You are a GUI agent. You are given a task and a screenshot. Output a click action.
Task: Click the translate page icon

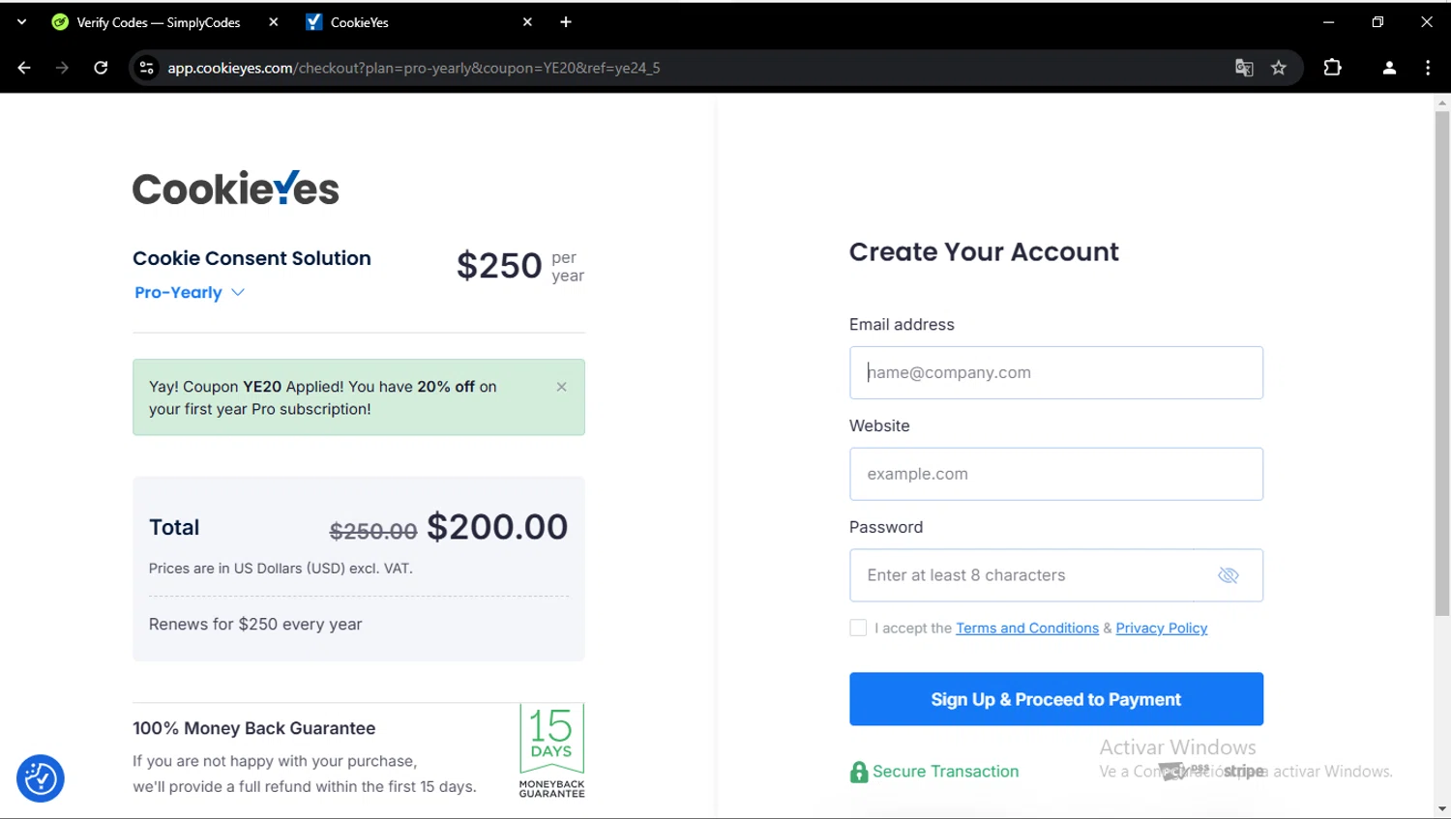pos(1244,68)
